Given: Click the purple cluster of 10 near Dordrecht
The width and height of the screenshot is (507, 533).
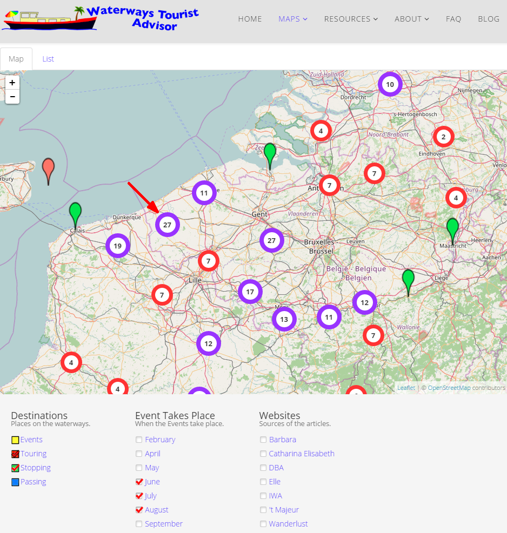Looking at the screenshot, I should click(x=390, y=84).
